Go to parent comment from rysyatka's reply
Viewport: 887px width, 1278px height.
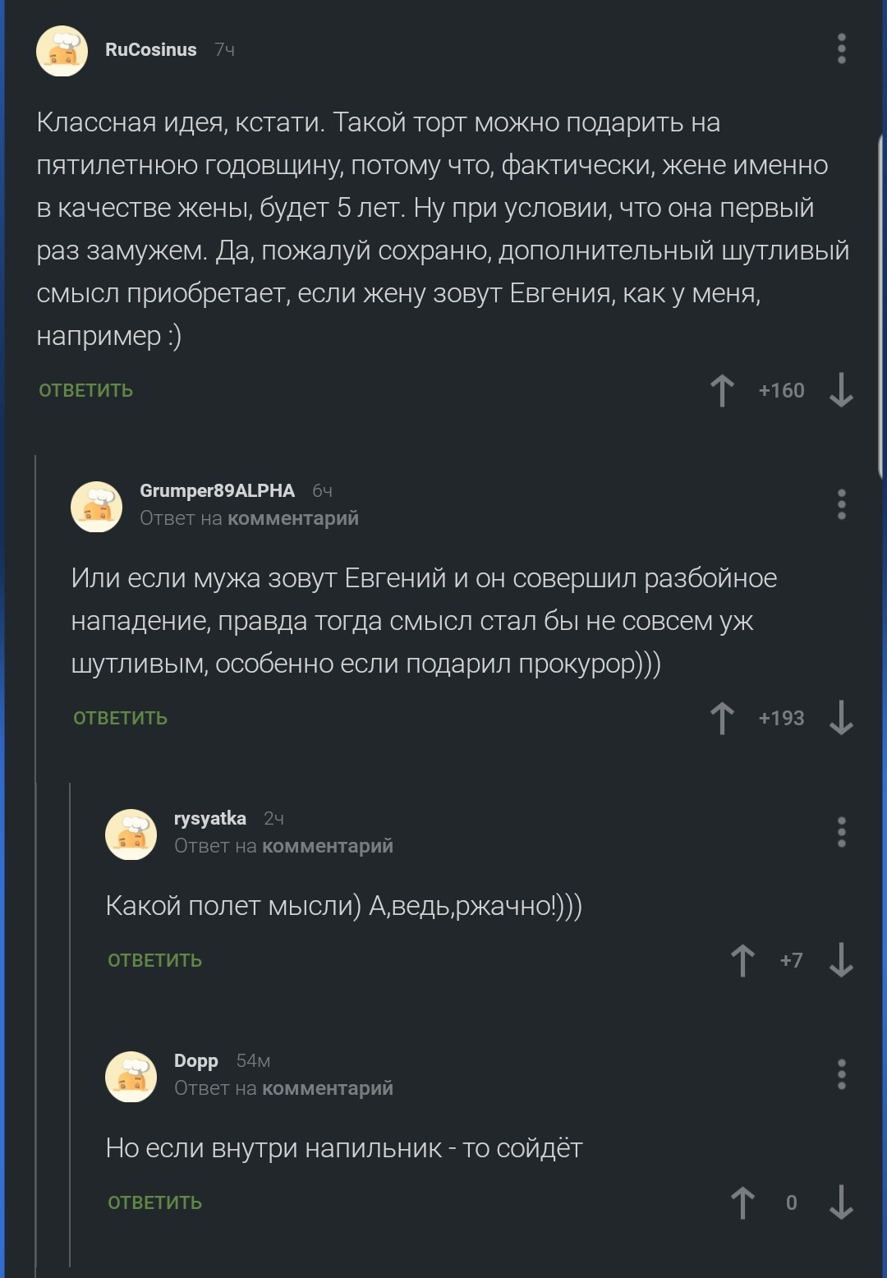[327, 846]
